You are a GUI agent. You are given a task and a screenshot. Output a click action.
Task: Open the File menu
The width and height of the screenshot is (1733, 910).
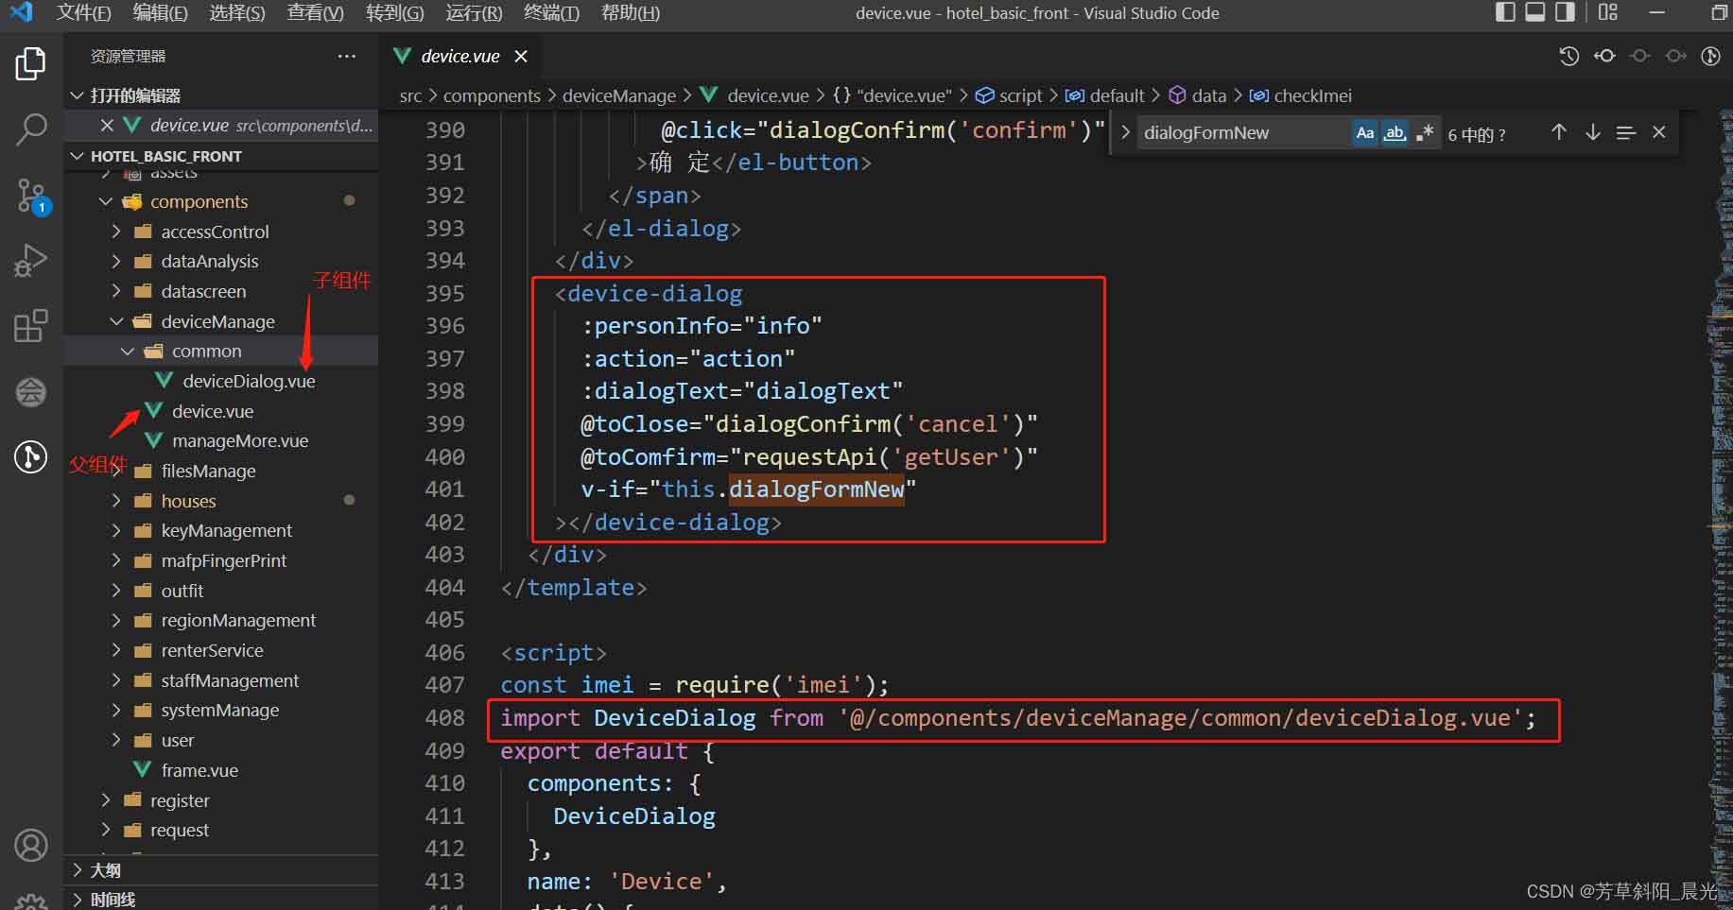[x=83, y=13]
